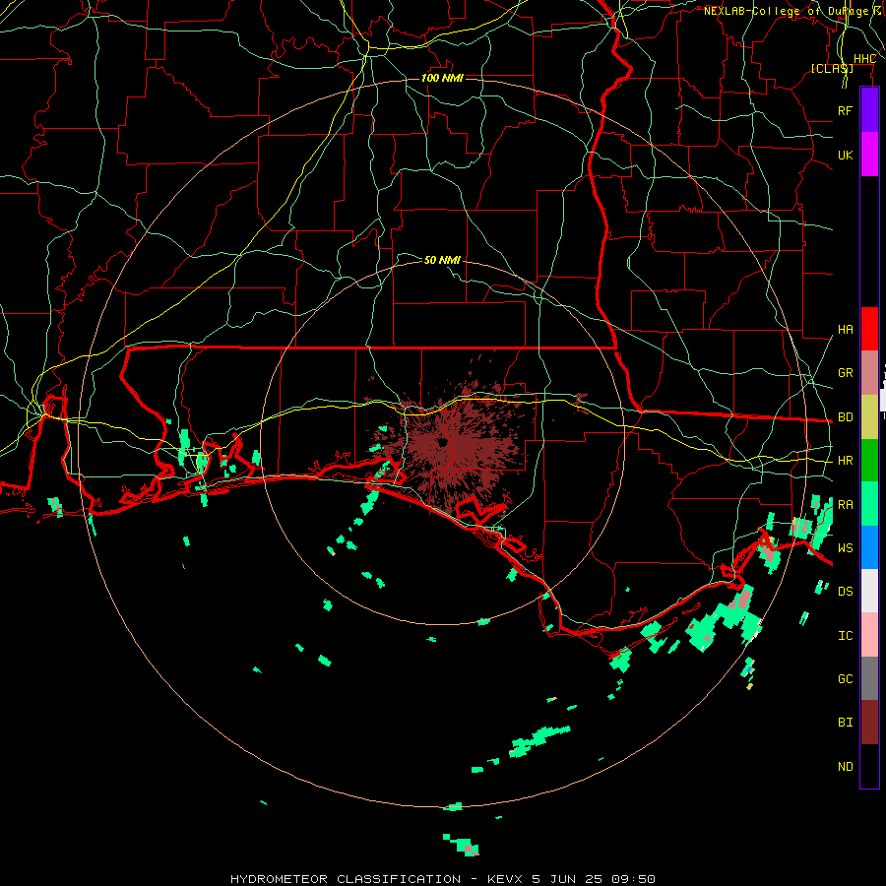Click the UK legend label
Screen dimensions: 886x886
pyautogui.click(x=845, y=155)
